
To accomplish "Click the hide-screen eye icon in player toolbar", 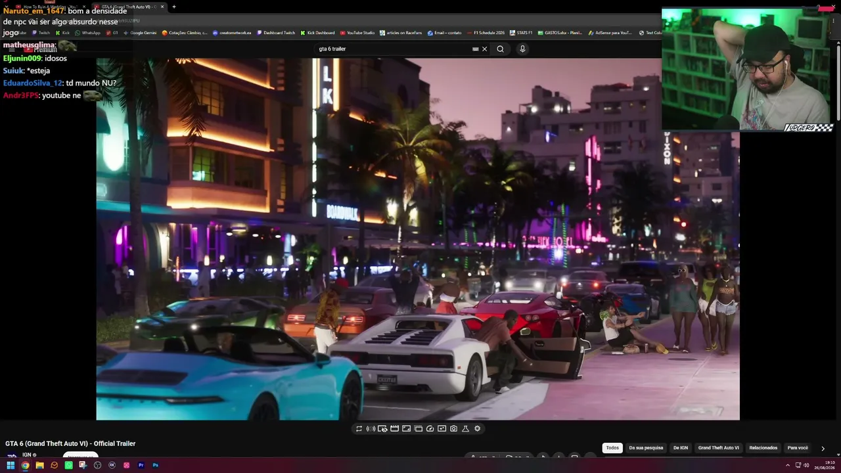I will point(382,429).
